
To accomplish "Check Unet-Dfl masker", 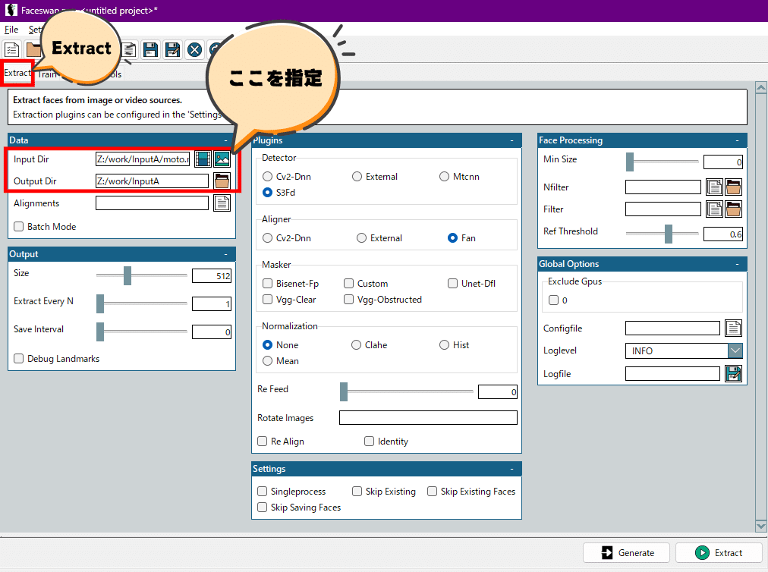I will tap(452, 283).
